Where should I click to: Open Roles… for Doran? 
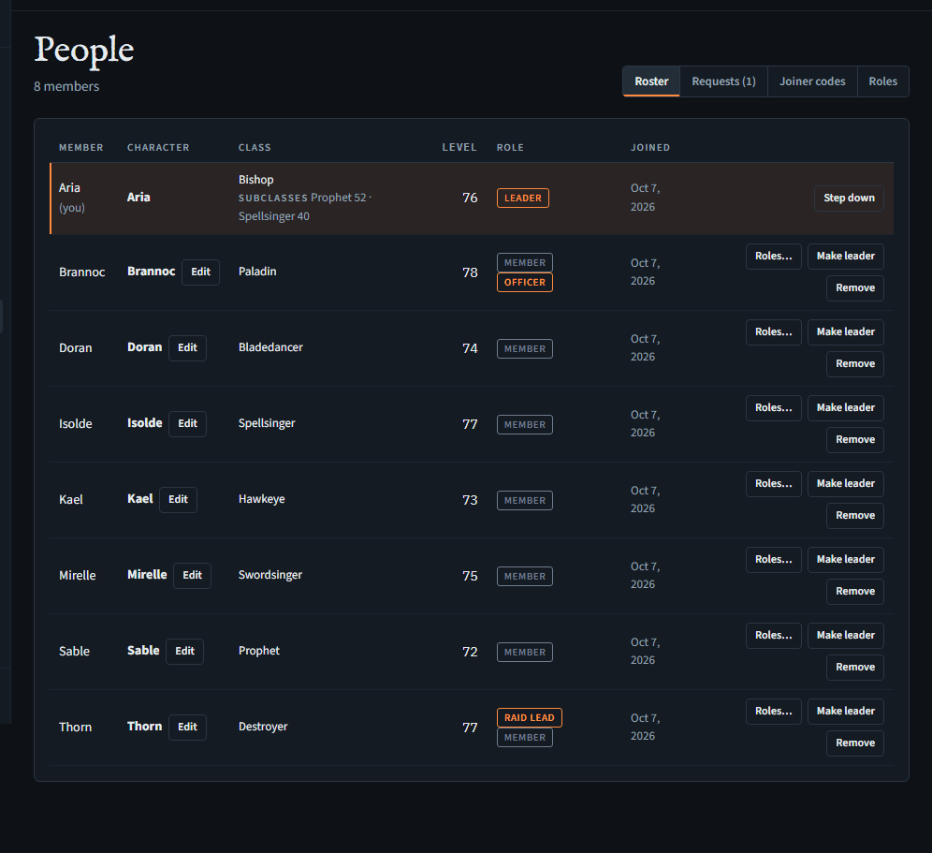tap(773, 331)
